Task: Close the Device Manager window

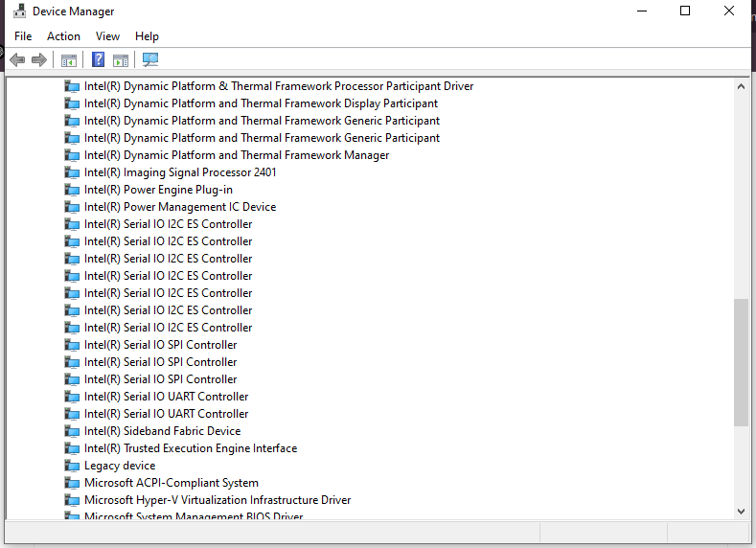Action: [729, 11]
